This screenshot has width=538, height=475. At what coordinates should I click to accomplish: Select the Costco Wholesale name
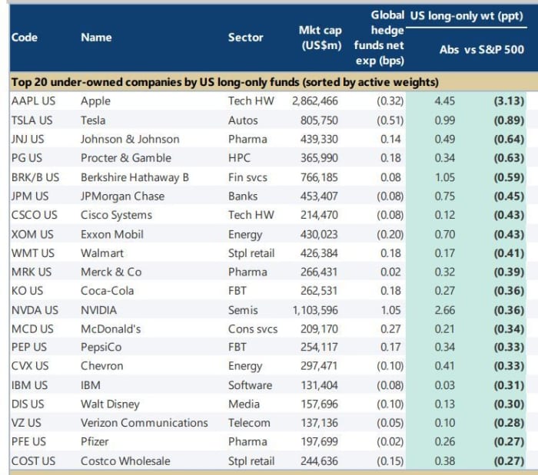pyautogui.click(x=125, y=461)
